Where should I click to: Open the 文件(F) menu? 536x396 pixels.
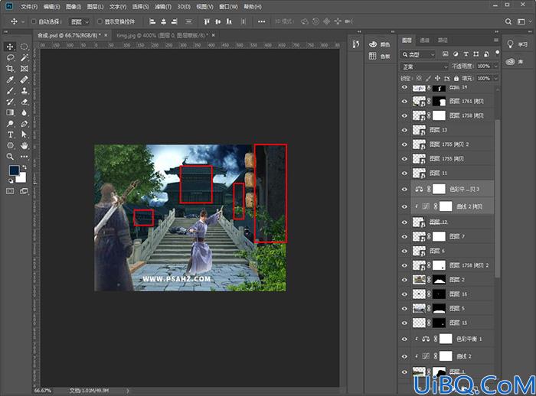point(29,6)
